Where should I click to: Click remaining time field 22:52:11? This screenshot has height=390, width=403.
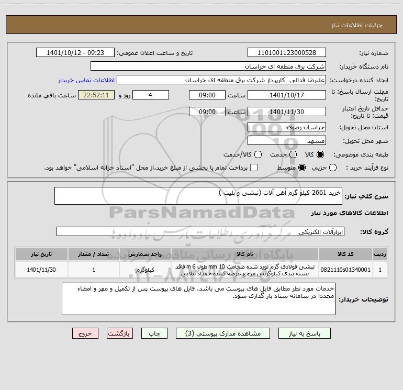(96, 95)
